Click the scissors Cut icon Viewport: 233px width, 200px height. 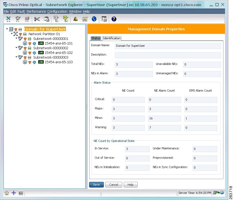click(37, 19)
